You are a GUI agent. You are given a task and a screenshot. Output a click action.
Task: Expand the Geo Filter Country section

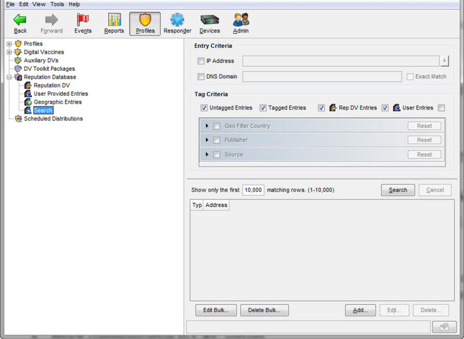[x=208, y=126]
